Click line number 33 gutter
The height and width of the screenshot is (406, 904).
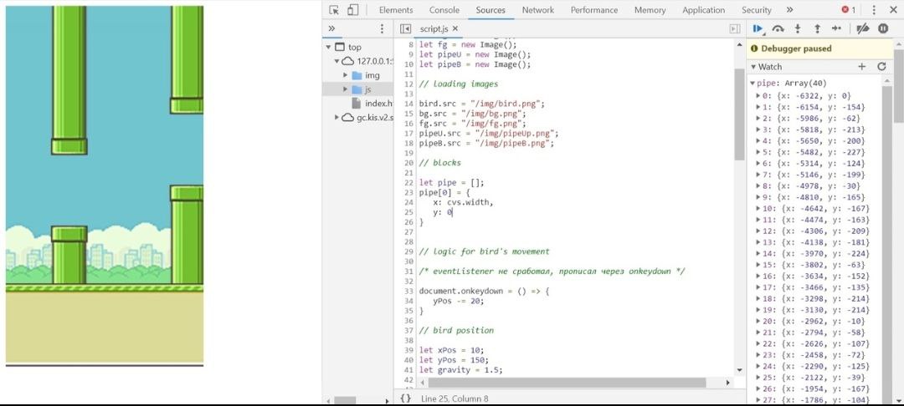pos(408,292)
